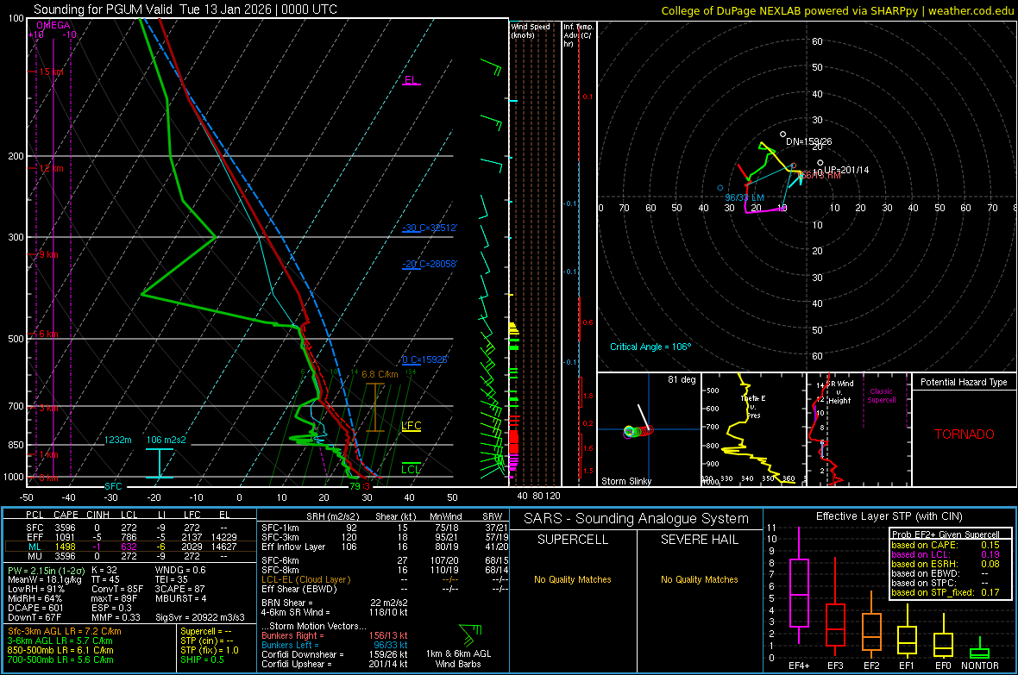Image resolution: width=1018 pixels, height=675 pixels.
Task: Click the '106 m2s2' inflow SRH label
Action: [167, 440]
